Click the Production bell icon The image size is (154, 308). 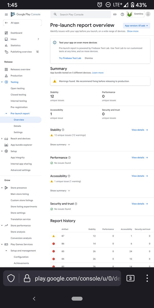(x=6, y=76)
